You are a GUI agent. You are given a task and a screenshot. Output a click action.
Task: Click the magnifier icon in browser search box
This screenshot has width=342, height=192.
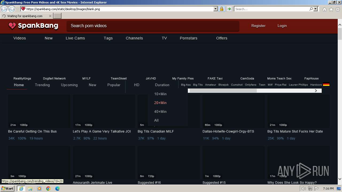point(311,9)
